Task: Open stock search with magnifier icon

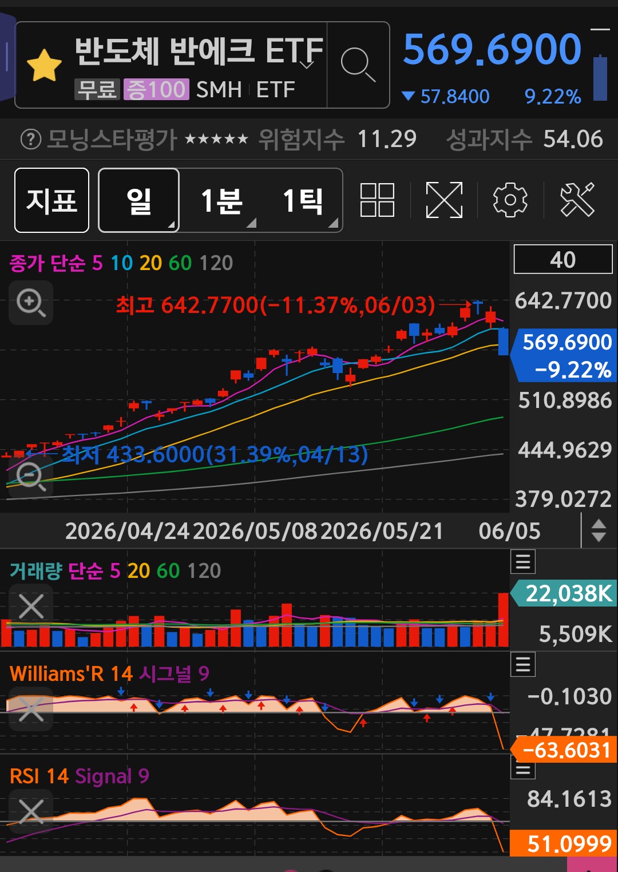Action: (x=358, y=65)
